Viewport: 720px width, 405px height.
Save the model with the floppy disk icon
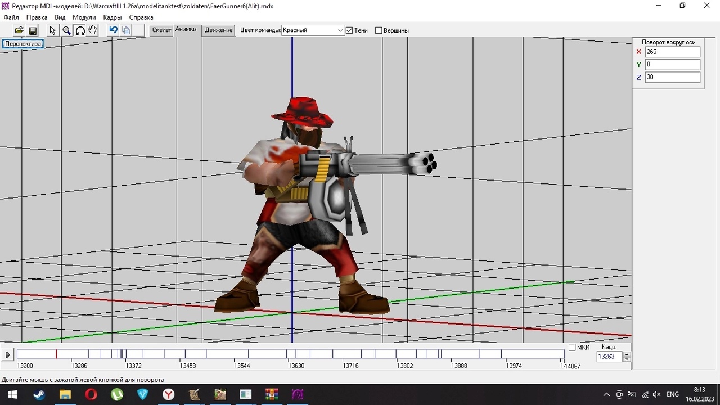[x=33, y=30]
